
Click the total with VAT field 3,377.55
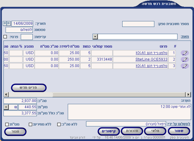(20, 113)
